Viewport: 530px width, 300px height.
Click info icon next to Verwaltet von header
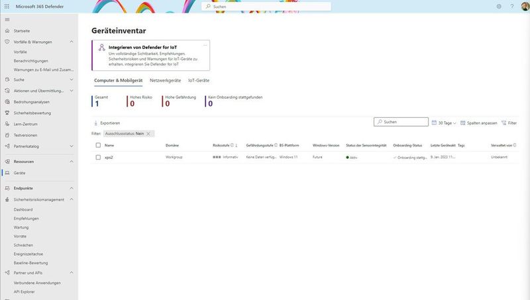[515, 145]
